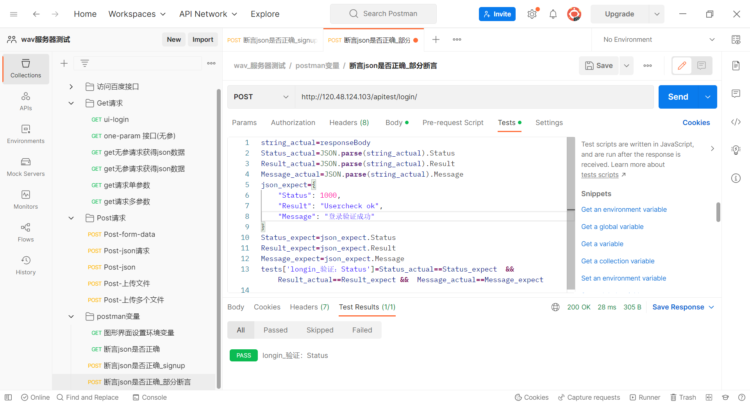Expand 访问百度接口 folder
The width and height of the screenshot is (750, 404).
(x=71, y=87)
